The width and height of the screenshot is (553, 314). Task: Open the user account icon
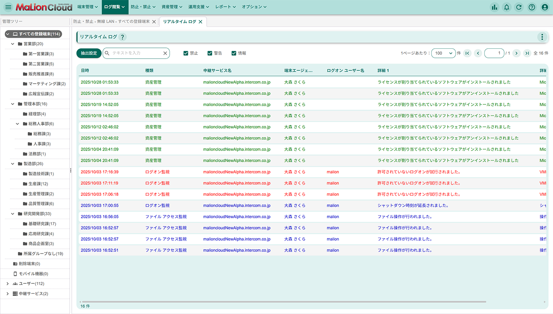pyautogui.click(x=544, y=7)
